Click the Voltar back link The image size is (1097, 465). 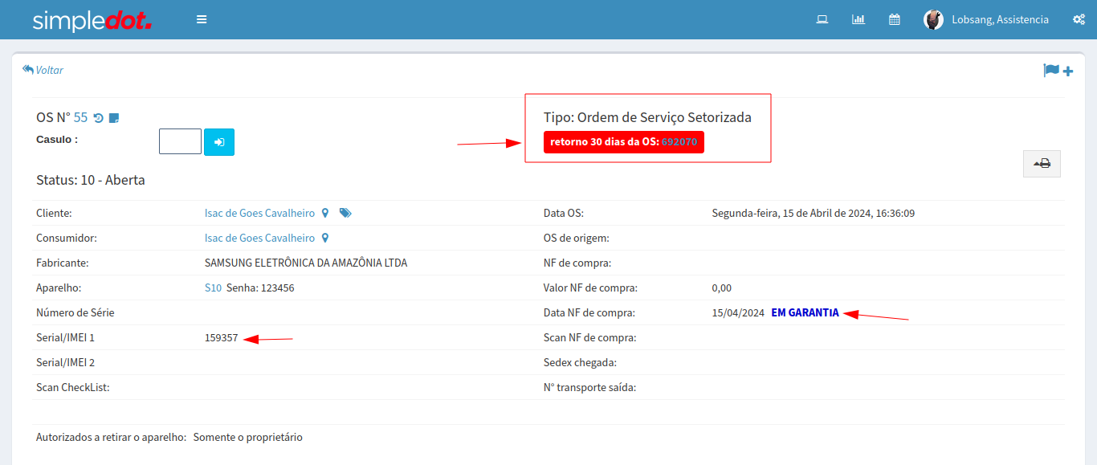tap(43, 70)
